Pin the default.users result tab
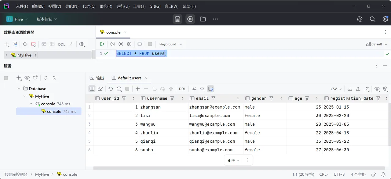The image size is (391, 179). coord(194,89)
